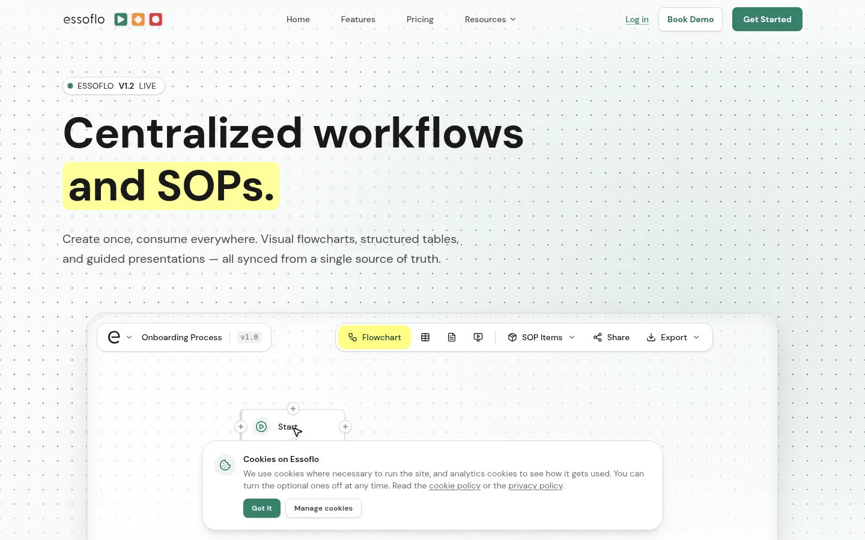Click the orange diamond logo icon
The height and width of the screenshot is (540, 865).
pyautogui.click(x=138, y=19)
